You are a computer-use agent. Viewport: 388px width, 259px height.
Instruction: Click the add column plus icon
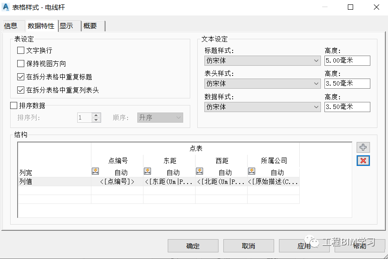[x=363, y=147]
